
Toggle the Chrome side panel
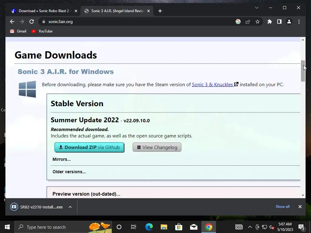pos(279,22)
